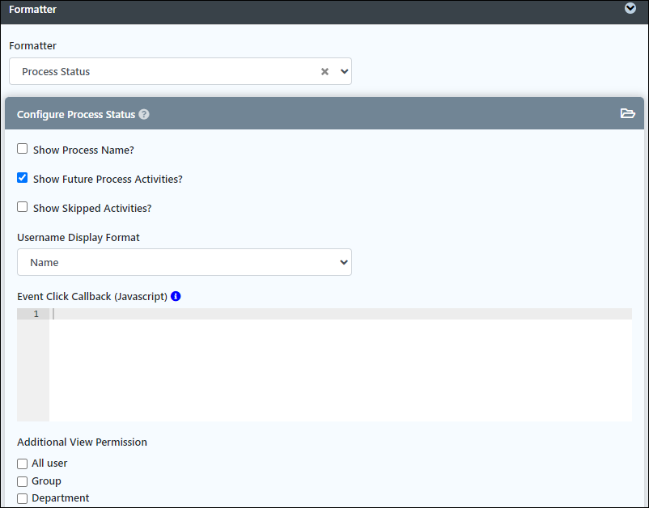Enable the Department permission checkbox
649x508 pixels.
[23, 498]
